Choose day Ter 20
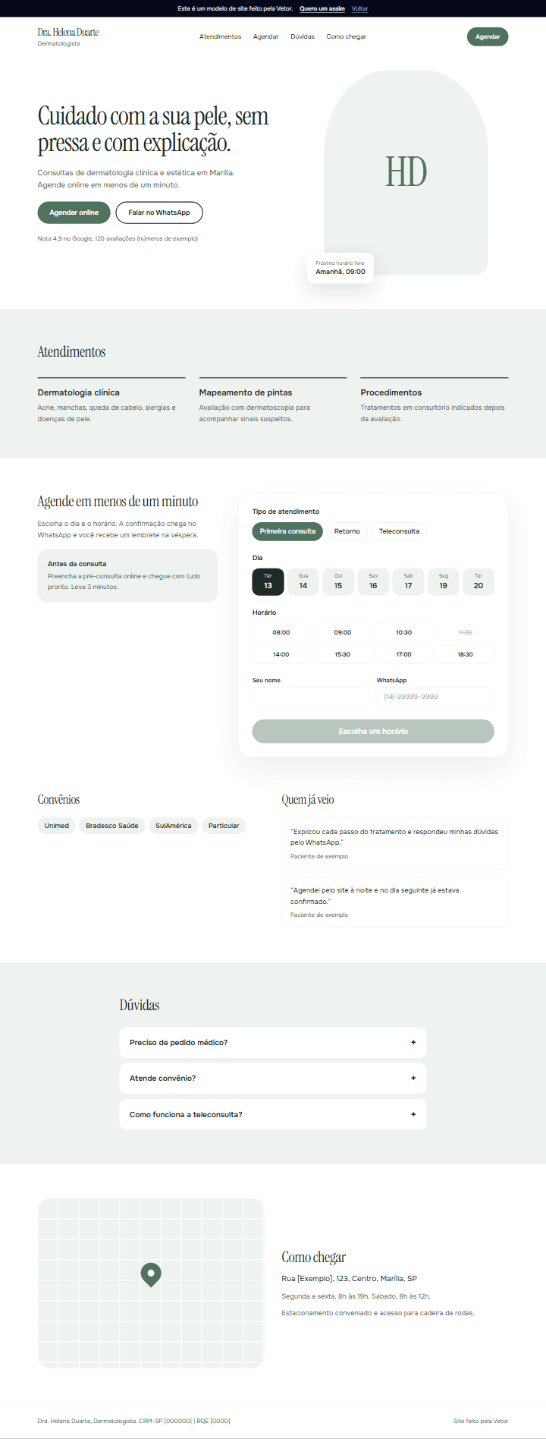The image size is (546, 1439). (x=479, y=582)
